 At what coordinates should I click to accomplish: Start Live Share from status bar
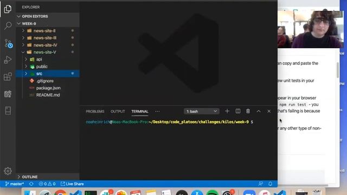[x=72, y=184]
